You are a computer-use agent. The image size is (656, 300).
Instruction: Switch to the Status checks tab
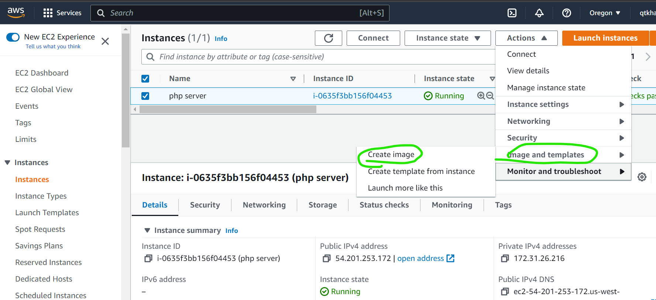[384, 205]
